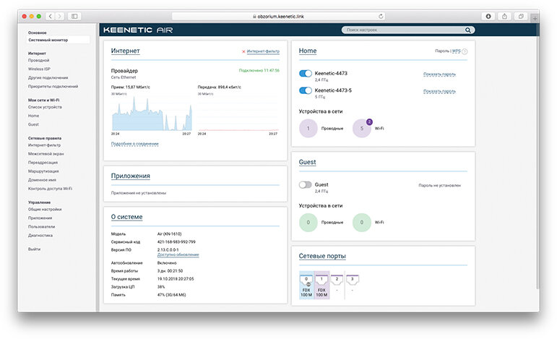Enable the Guest network toggle
Image resolution: width=557 pixels, height=339 pixels.
pyautogui.click(x=305, y=185)
